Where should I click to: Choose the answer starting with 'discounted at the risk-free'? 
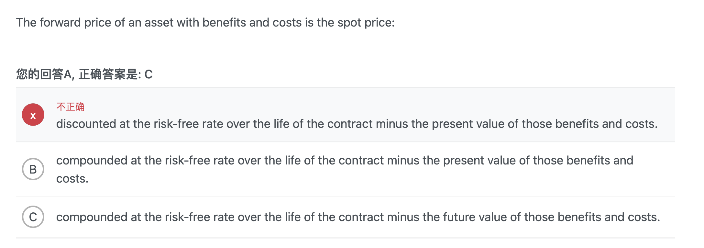357,124
